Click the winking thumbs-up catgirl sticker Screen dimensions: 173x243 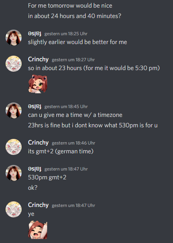pyautogui.click(x=38, y=84)
